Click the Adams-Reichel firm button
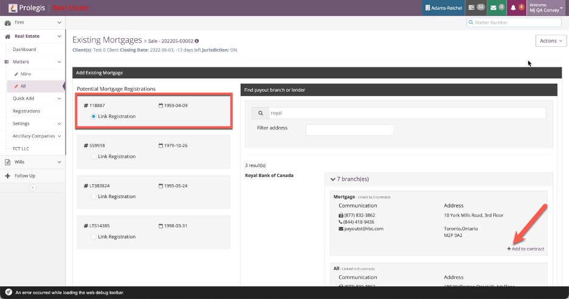569x299 pixels. click(x=444, y=8)
